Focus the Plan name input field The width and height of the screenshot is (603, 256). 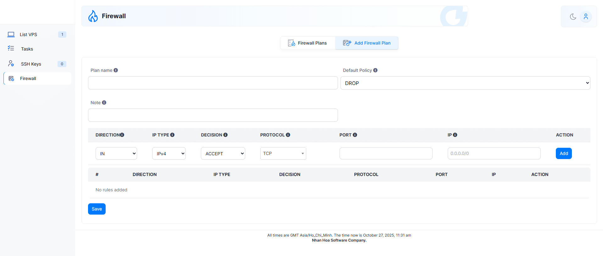click(x=213, y=83)
